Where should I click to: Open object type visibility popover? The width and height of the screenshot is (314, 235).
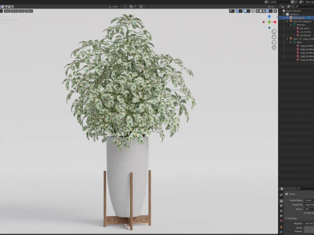click(232, 11)
